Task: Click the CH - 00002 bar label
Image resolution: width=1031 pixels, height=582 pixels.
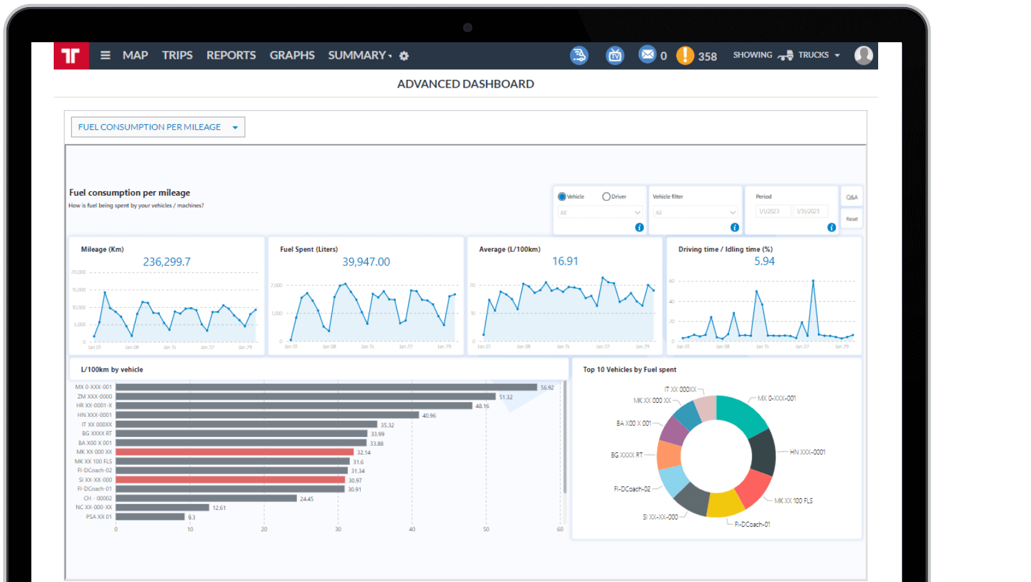Action: pos(98,498)
